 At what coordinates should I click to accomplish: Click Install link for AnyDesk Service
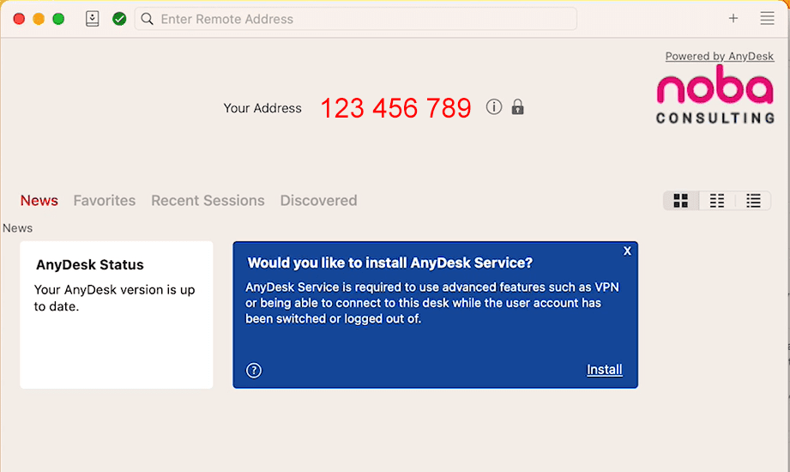coord(604,370)
